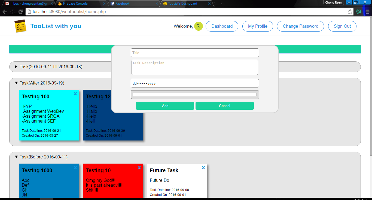
Task: Click text 'Future Do'
Action: click(x=160, y=180)
